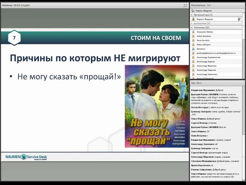Click the 'Не могу сказать прощай' movie poster
246x185 pixels.
pos(157,106)
